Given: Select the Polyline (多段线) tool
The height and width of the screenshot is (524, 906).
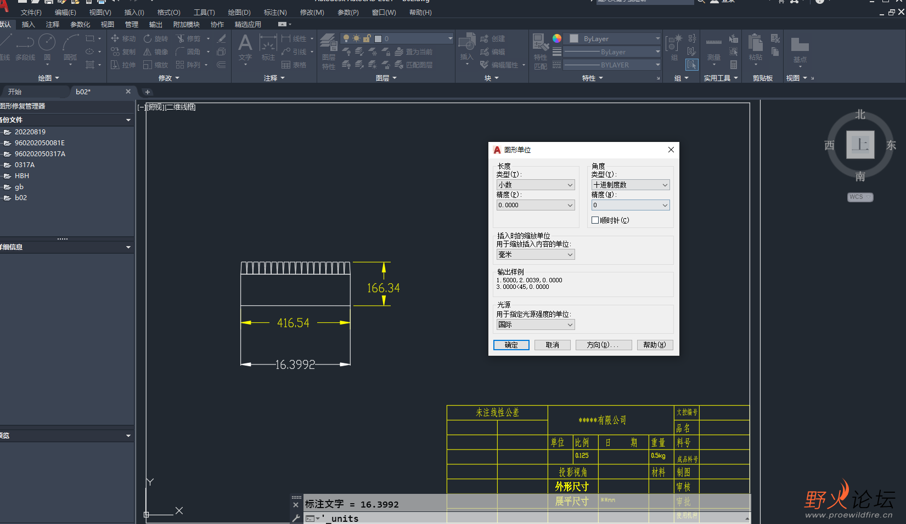Looking at the screenshot, I should click(25, 48).
